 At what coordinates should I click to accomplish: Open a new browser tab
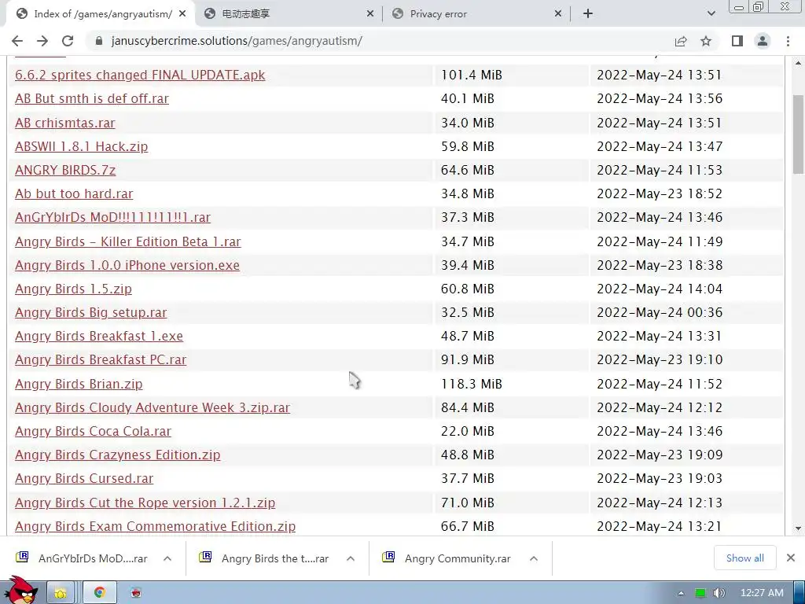click(x=588, y=14)
